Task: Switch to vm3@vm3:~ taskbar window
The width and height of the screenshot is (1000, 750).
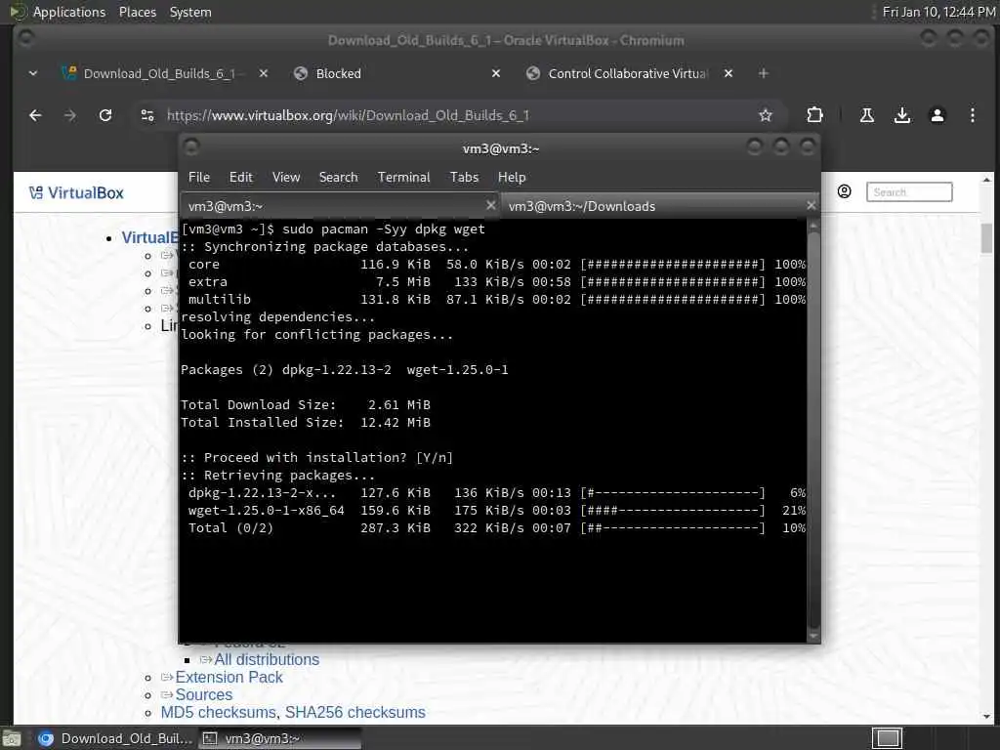Action: click(x=279, y=738)
